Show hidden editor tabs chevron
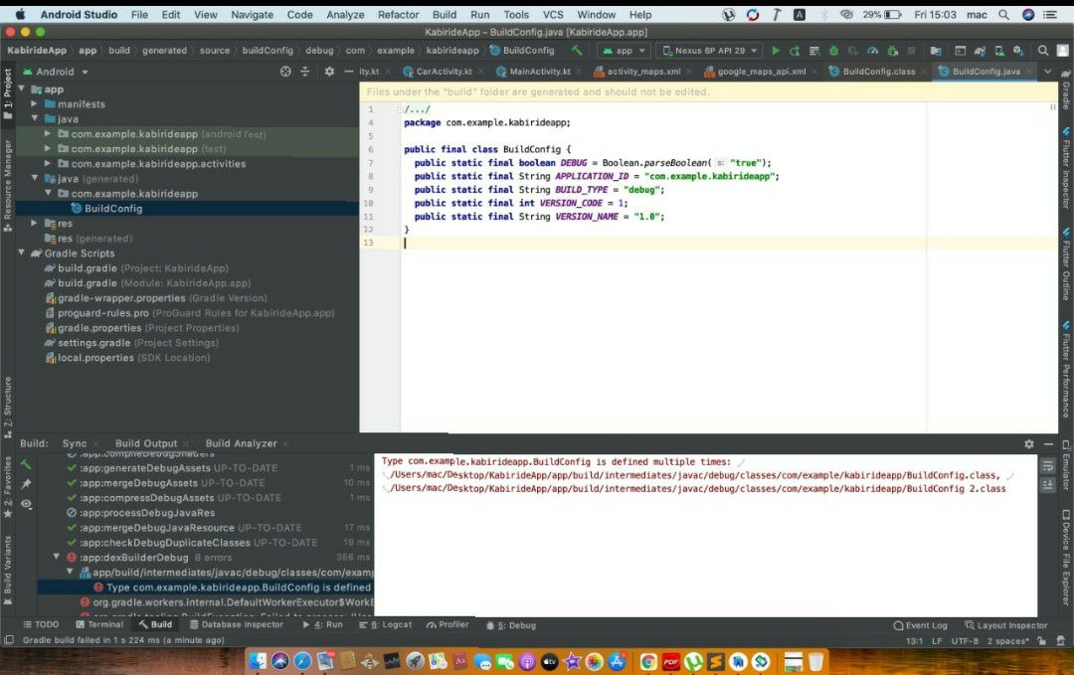Viewport: 1074px width, 675px height. (x=1047, y=72)
